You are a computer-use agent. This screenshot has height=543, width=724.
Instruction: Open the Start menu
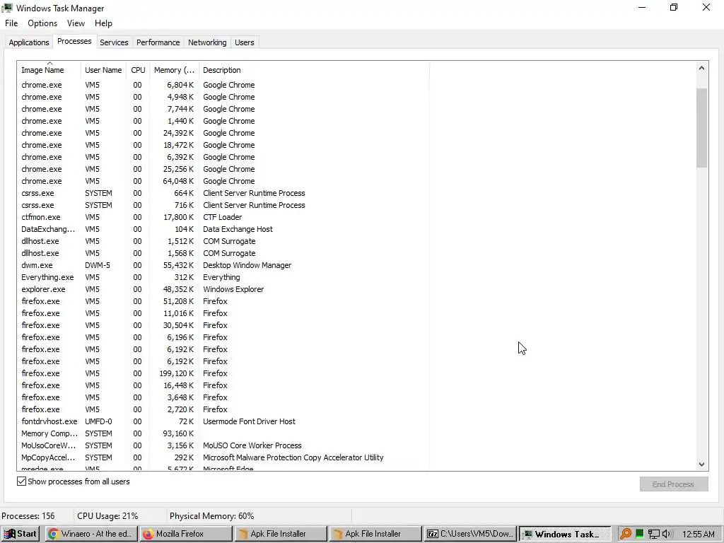click(x=21, y=534)
